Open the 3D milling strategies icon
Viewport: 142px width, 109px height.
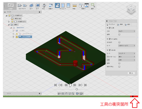[38, 5]
